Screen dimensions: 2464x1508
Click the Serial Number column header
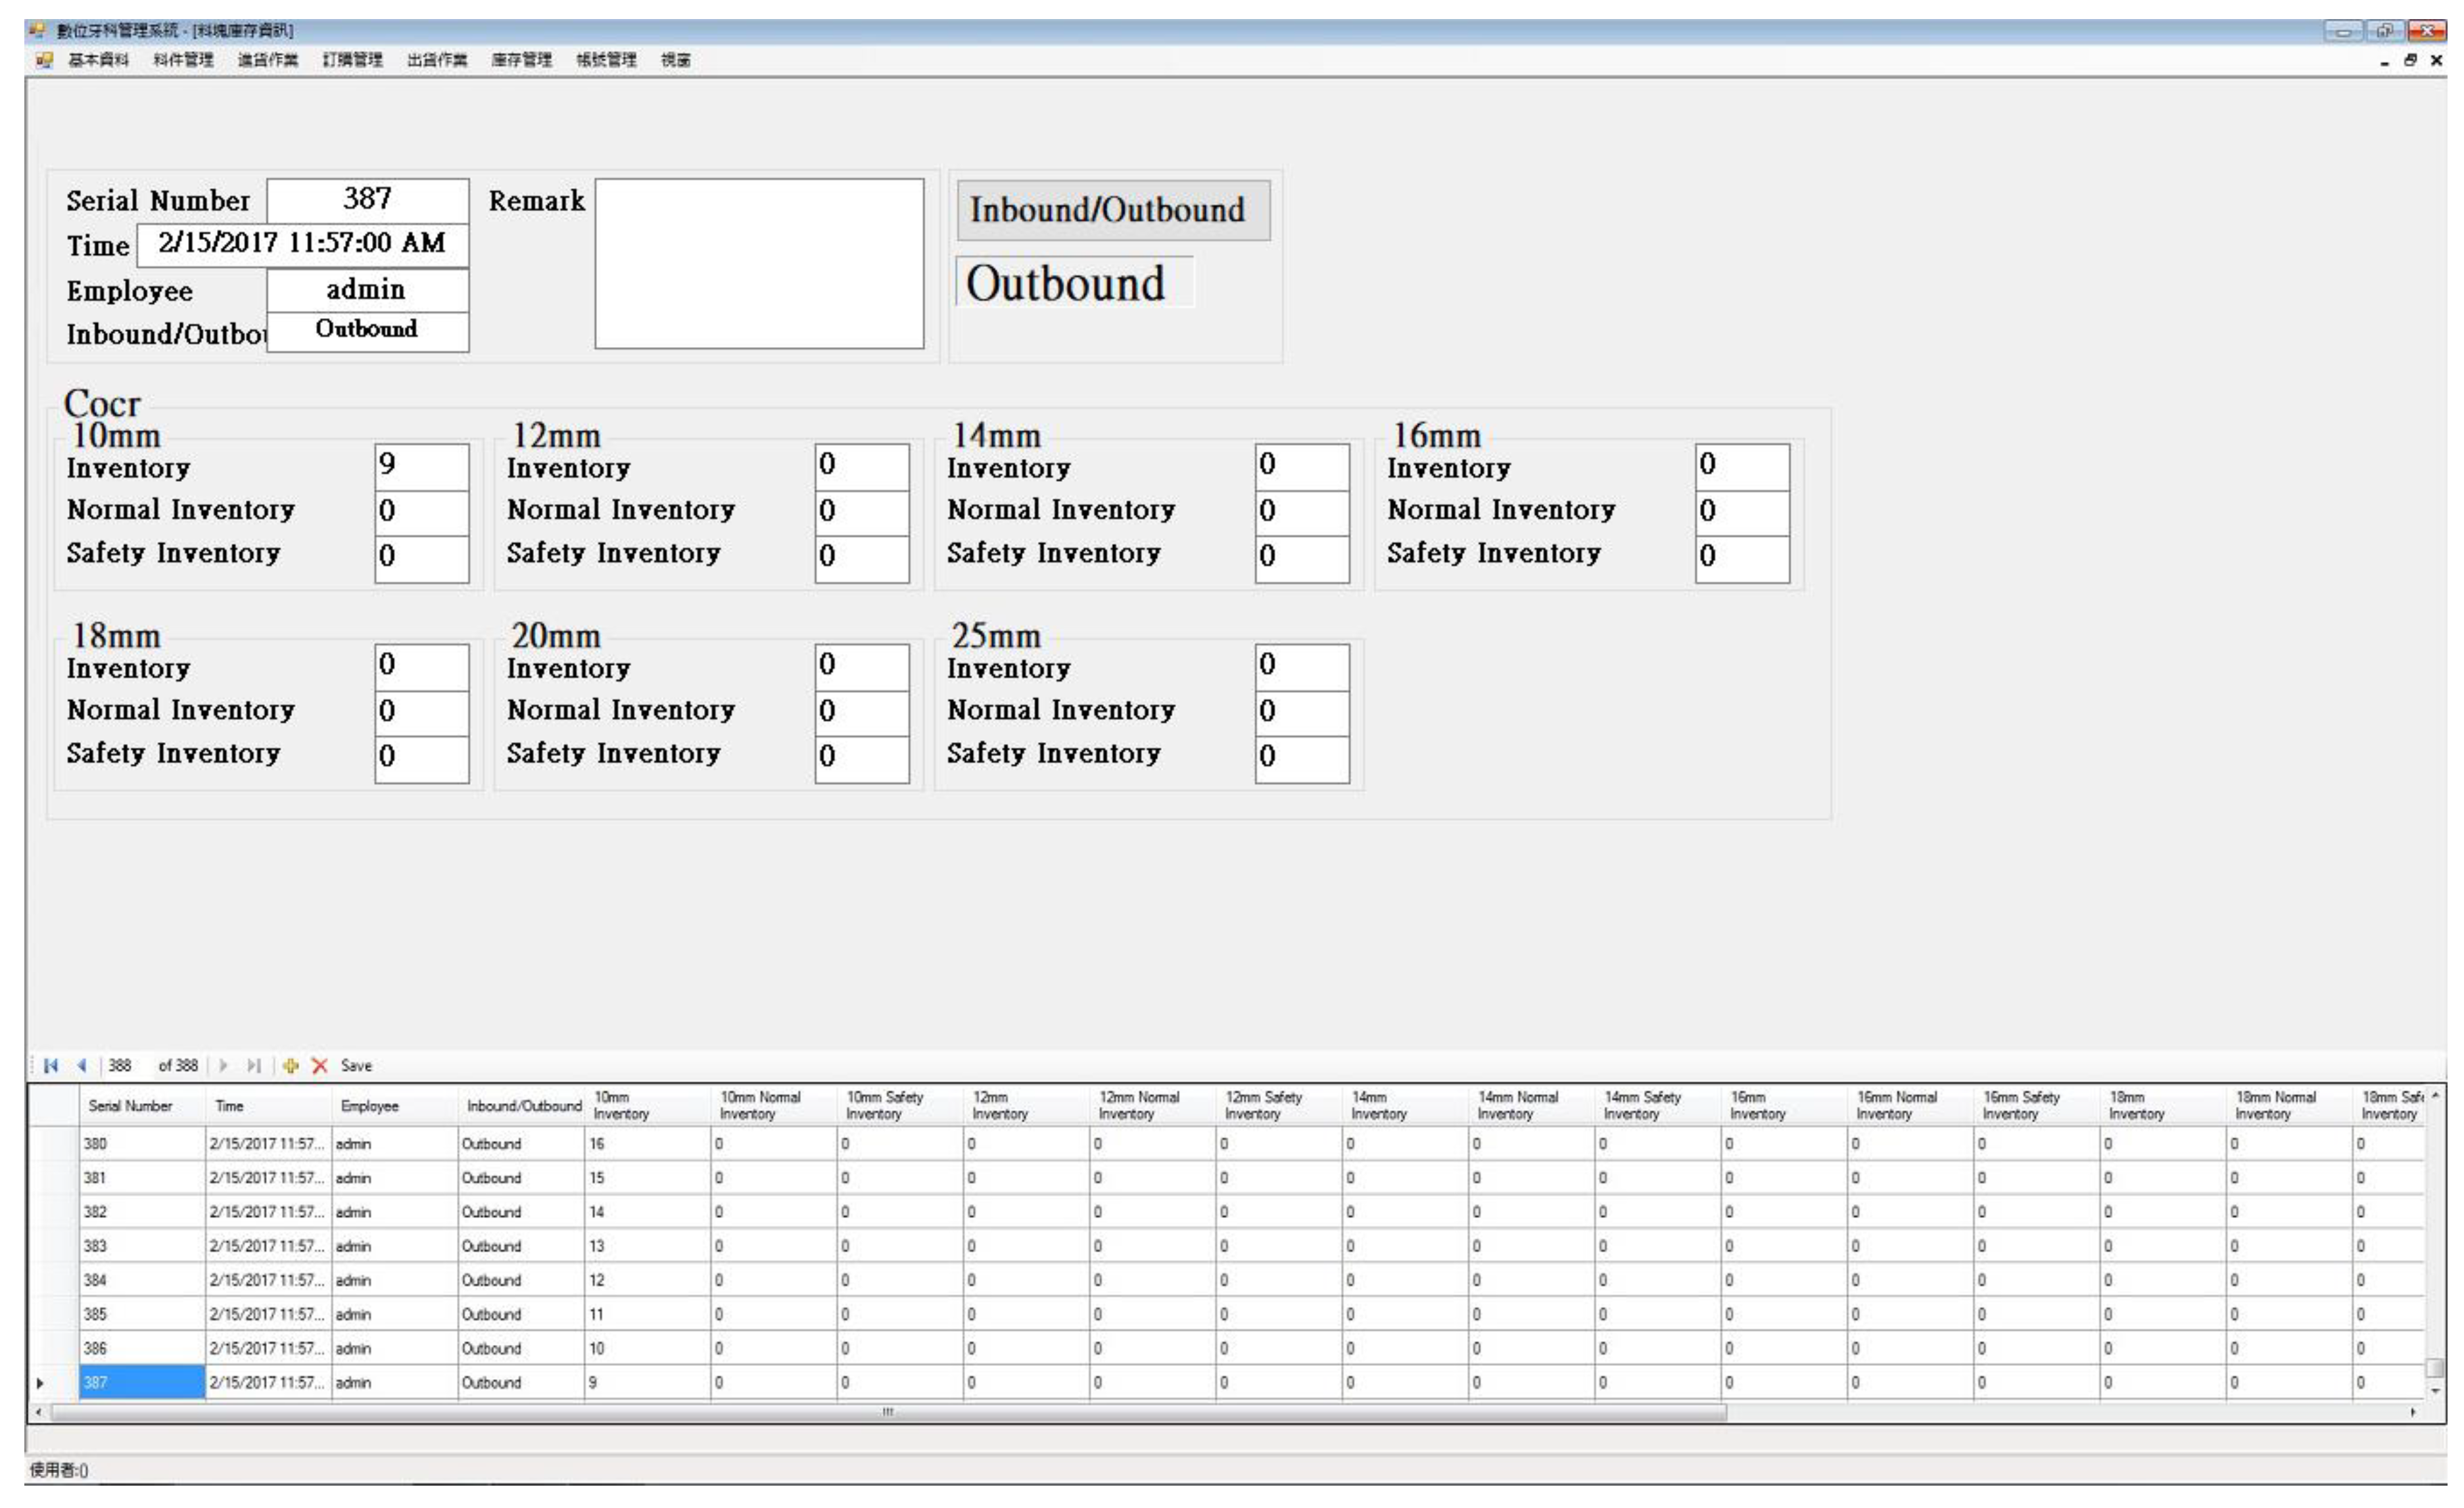pos(131,1106)
